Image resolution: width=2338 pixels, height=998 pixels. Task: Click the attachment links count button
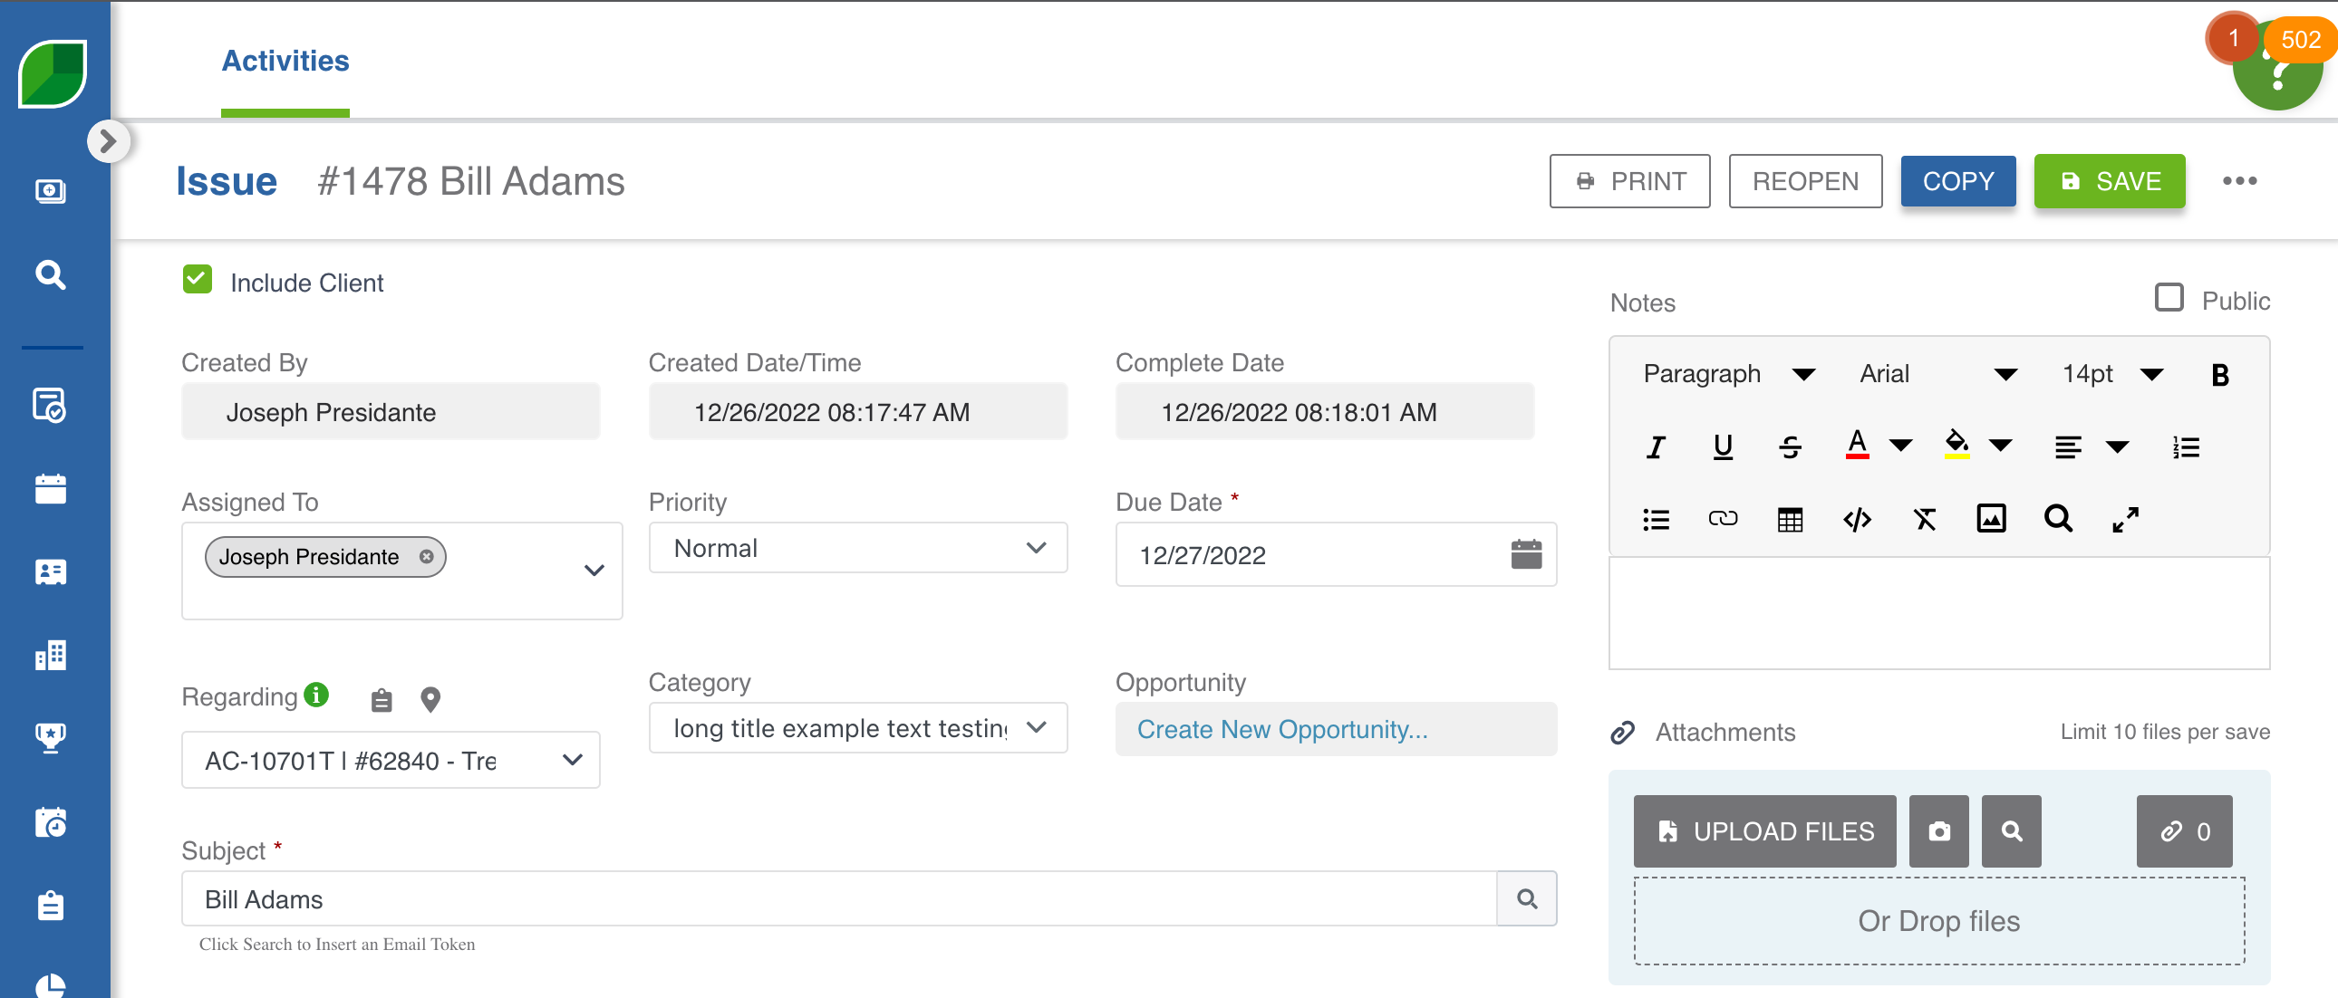click(x=2184, y=831)
